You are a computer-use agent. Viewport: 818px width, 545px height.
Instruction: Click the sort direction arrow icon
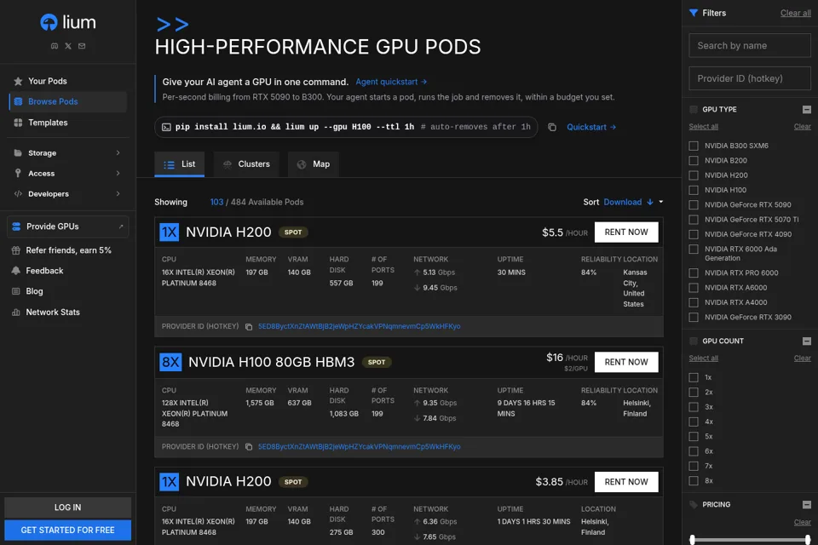650,203
